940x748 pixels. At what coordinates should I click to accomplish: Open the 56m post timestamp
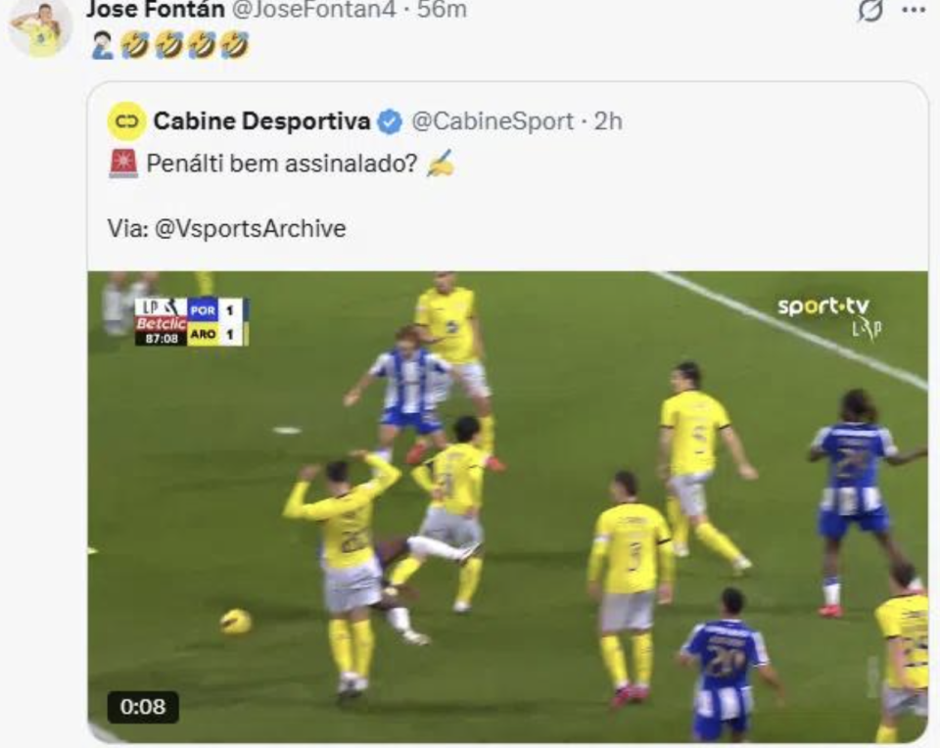442,10
